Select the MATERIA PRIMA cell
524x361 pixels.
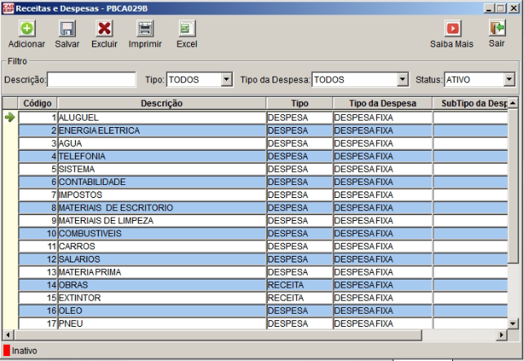point(162,272)
